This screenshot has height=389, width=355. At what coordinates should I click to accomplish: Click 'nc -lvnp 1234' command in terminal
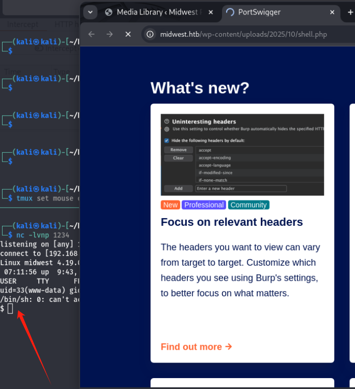pos(42,235)
